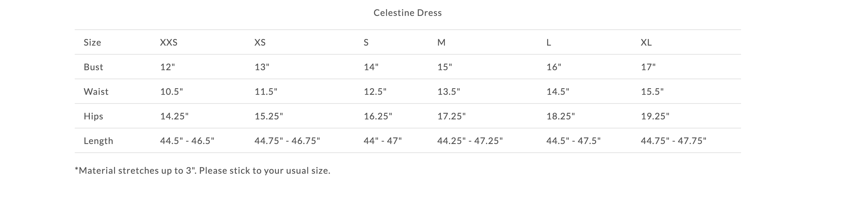Image resolution: width=841 pixels, height=207 pixels.
Task: Click the M size column header
Action: 442,42
